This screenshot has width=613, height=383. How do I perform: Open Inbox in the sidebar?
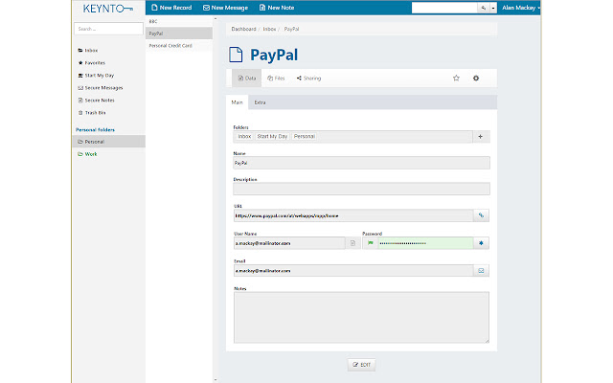(88, 51)
